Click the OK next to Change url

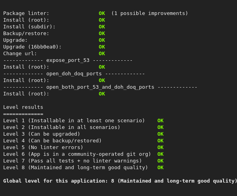pyautogui.click(x=102, y=54)
